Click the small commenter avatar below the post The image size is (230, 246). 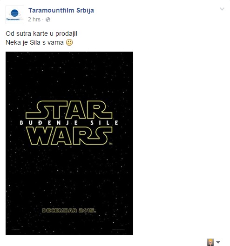(x=210, y=242)
